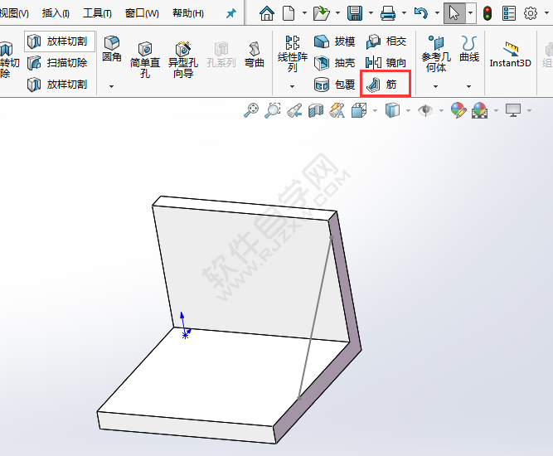Screen dimensions: 553x456
Task: Expand the 圆角 dropdown arrow
Action: [111, 86]
